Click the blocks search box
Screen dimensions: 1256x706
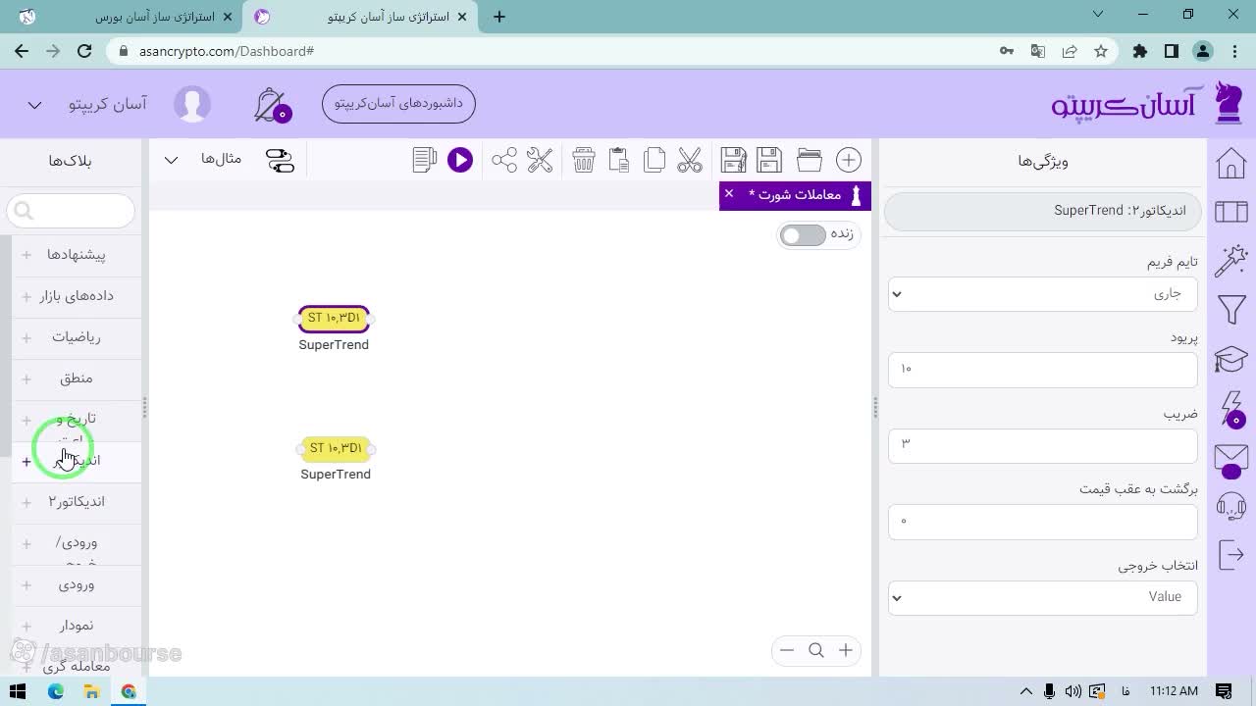[x=71, y=211]
